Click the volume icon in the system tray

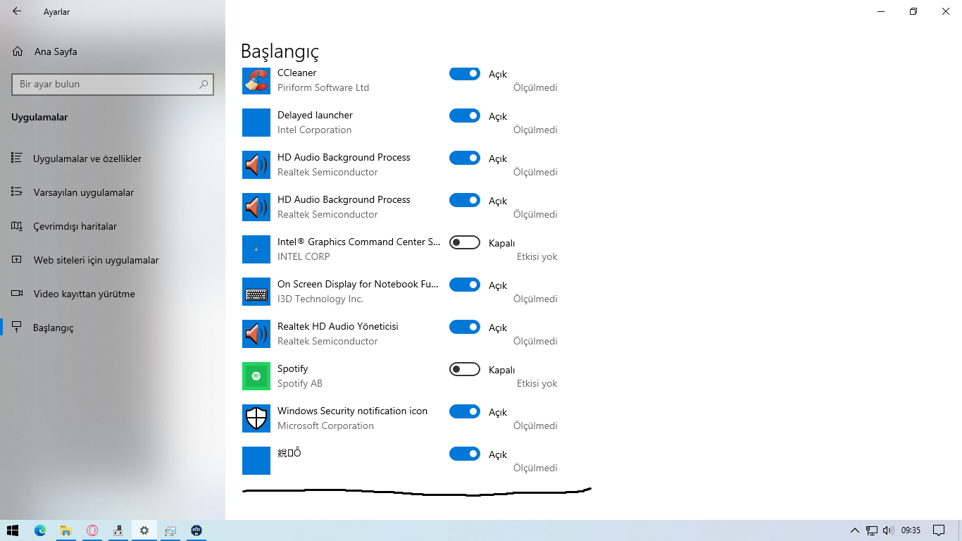[x=888, y=530]
